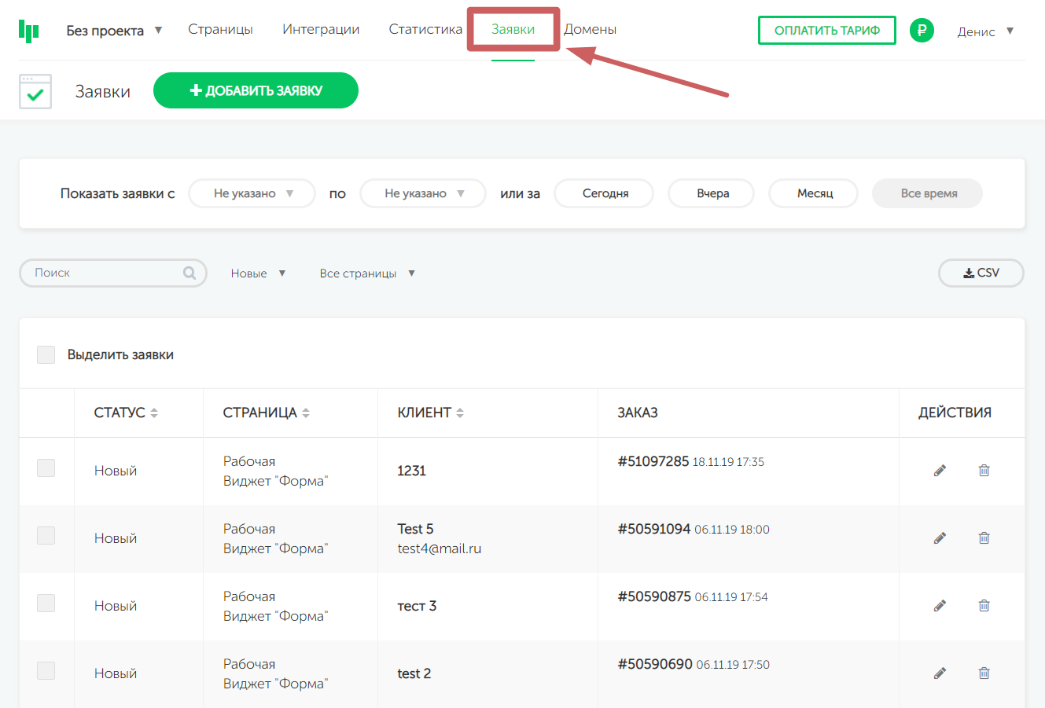Screen dimensions: 1045x708
Task: Expand the 'Новые' status filter dropdown
Action: (x=258, y=273)
